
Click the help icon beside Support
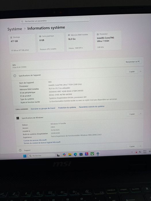[20, 150]
